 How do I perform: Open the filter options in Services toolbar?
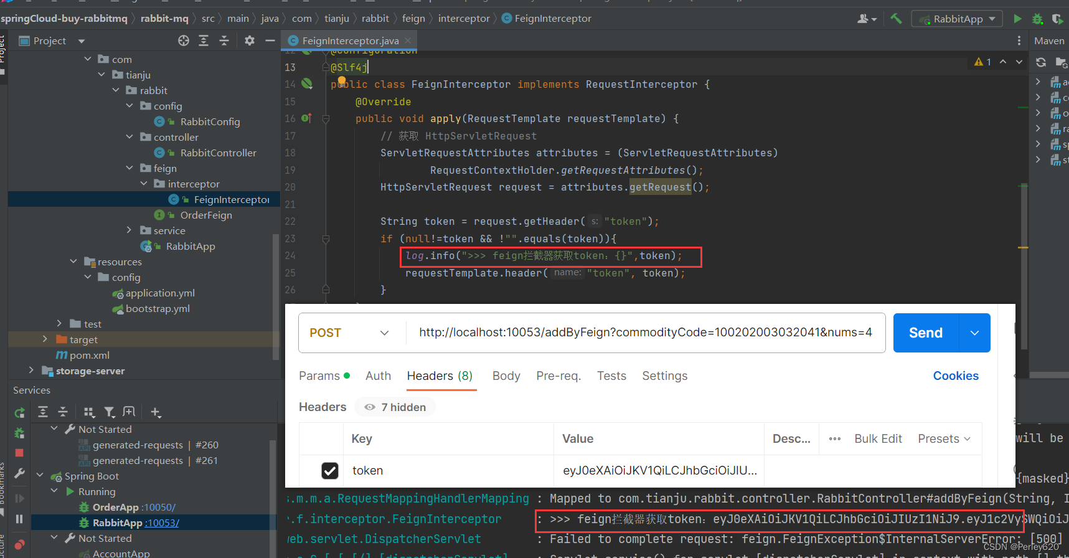[110, 412]
